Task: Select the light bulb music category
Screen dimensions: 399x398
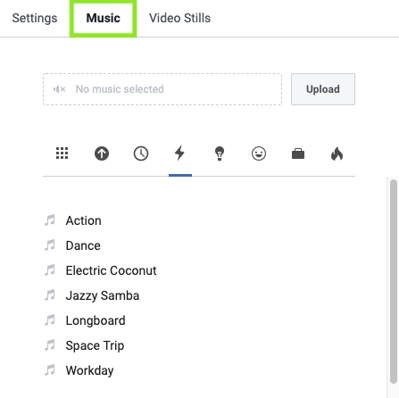Action: [220, 153]
